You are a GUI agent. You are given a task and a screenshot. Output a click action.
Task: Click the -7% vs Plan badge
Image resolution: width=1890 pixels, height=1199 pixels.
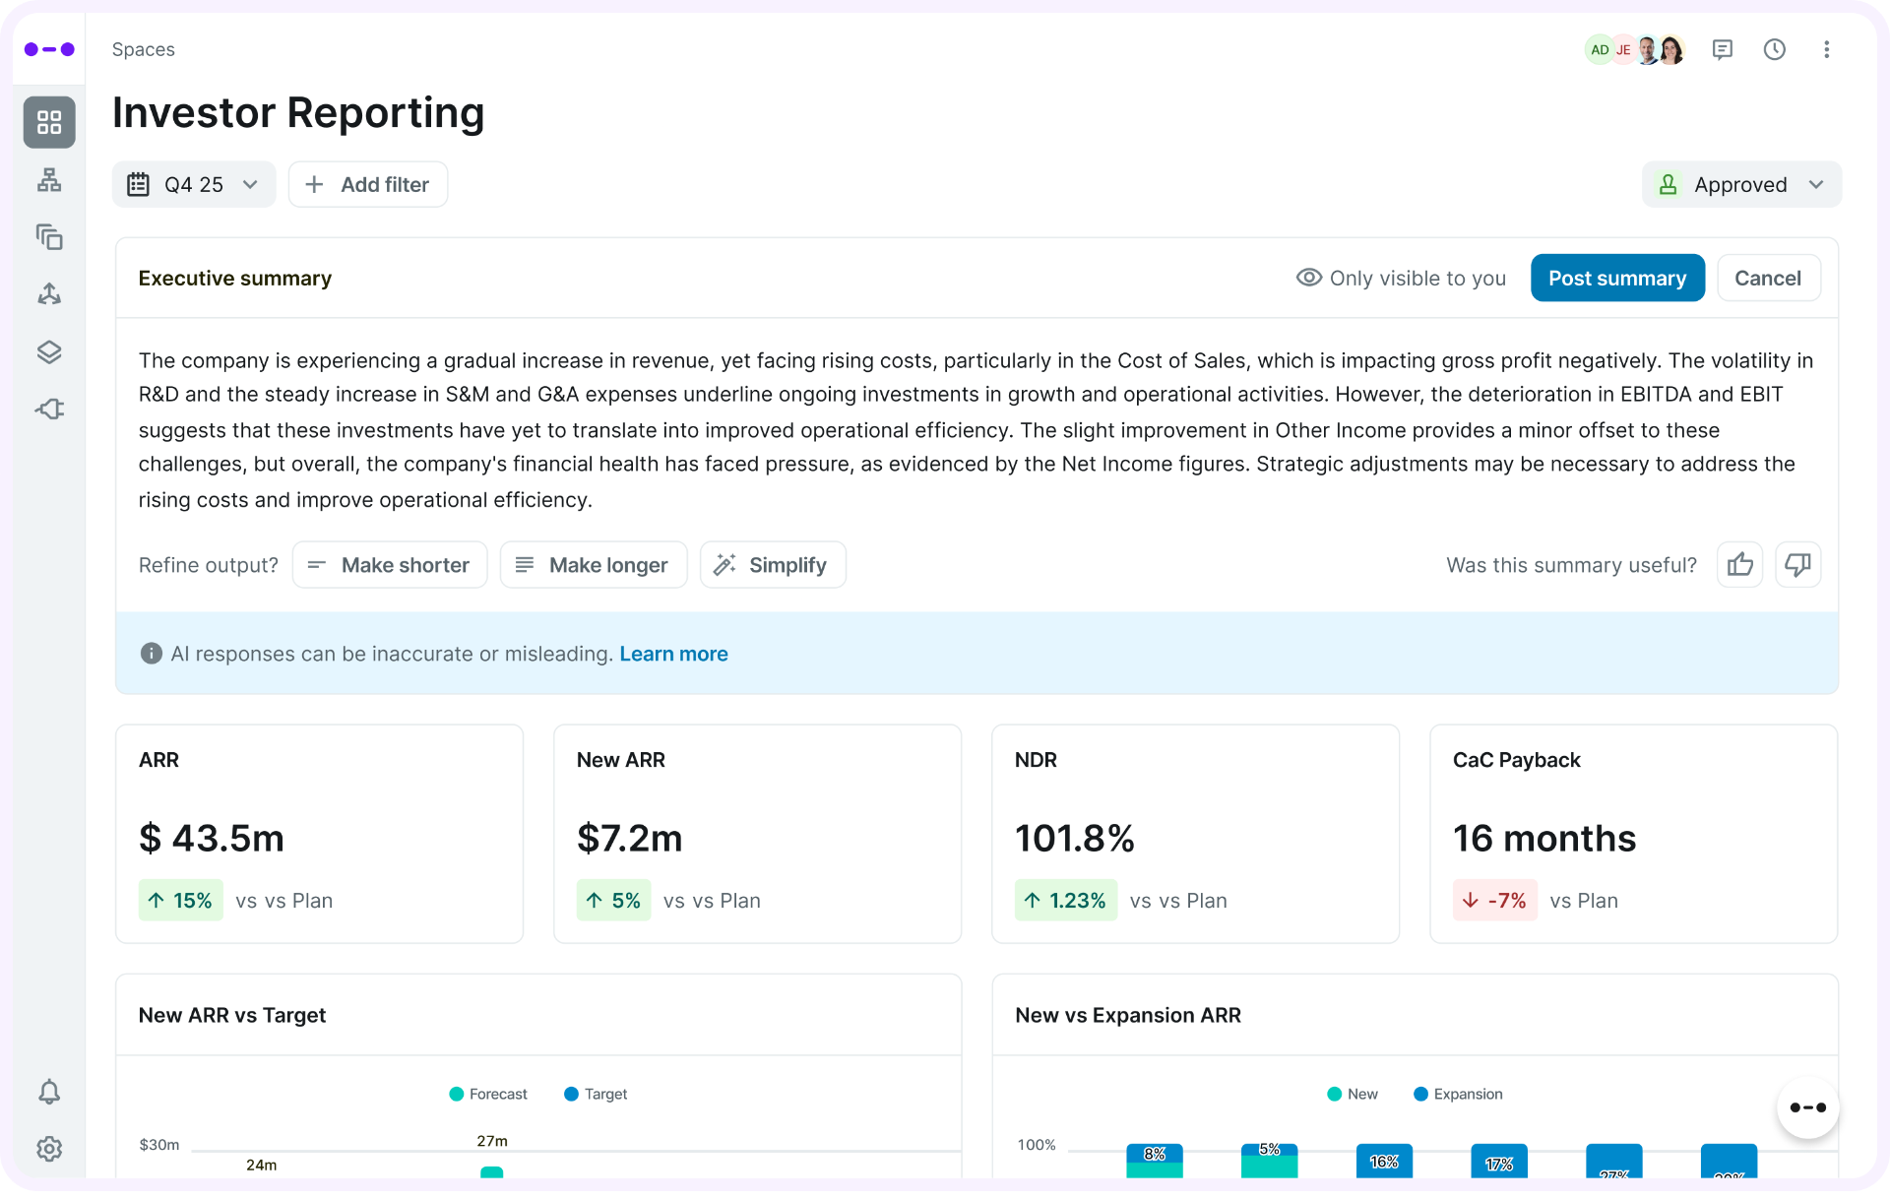(1494, 900)
